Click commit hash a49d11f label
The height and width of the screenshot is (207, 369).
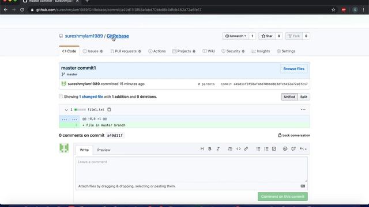(115, 136)
